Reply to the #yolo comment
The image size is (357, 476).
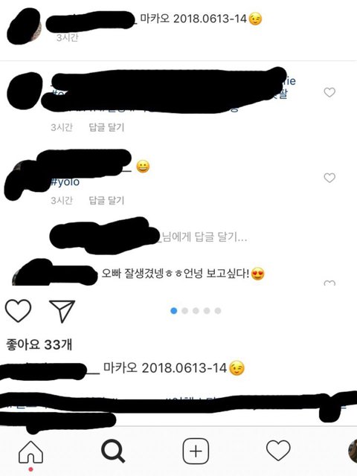tap(106, 200)
